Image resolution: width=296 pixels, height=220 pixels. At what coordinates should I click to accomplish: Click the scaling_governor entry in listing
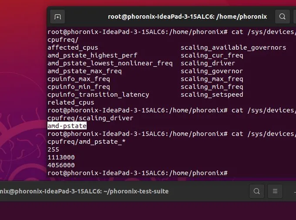[x=212, y=71]
